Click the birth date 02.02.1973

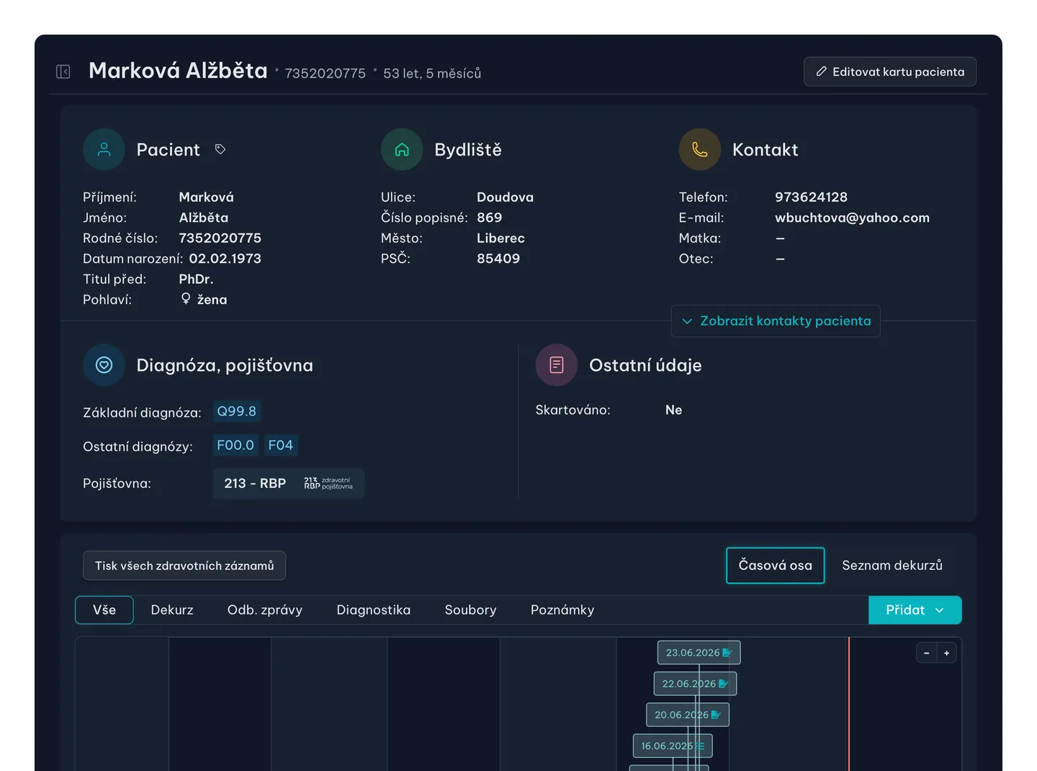click(225, 258)
